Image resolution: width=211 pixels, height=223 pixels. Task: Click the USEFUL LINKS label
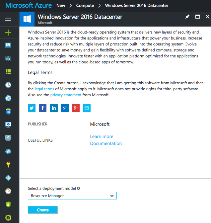pyautogui.click(x=40, y=140)
